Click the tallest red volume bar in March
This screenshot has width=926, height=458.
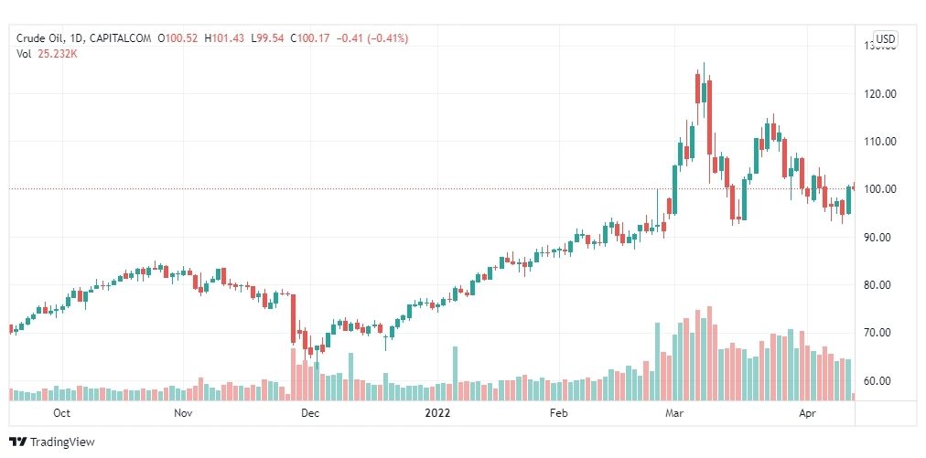(x=709, y=353)
